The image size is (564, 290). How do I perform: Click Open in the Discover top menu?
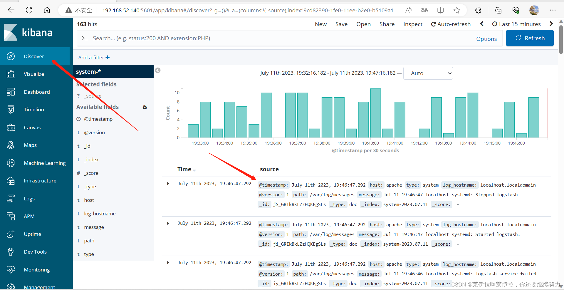click(x=363, y=24)
